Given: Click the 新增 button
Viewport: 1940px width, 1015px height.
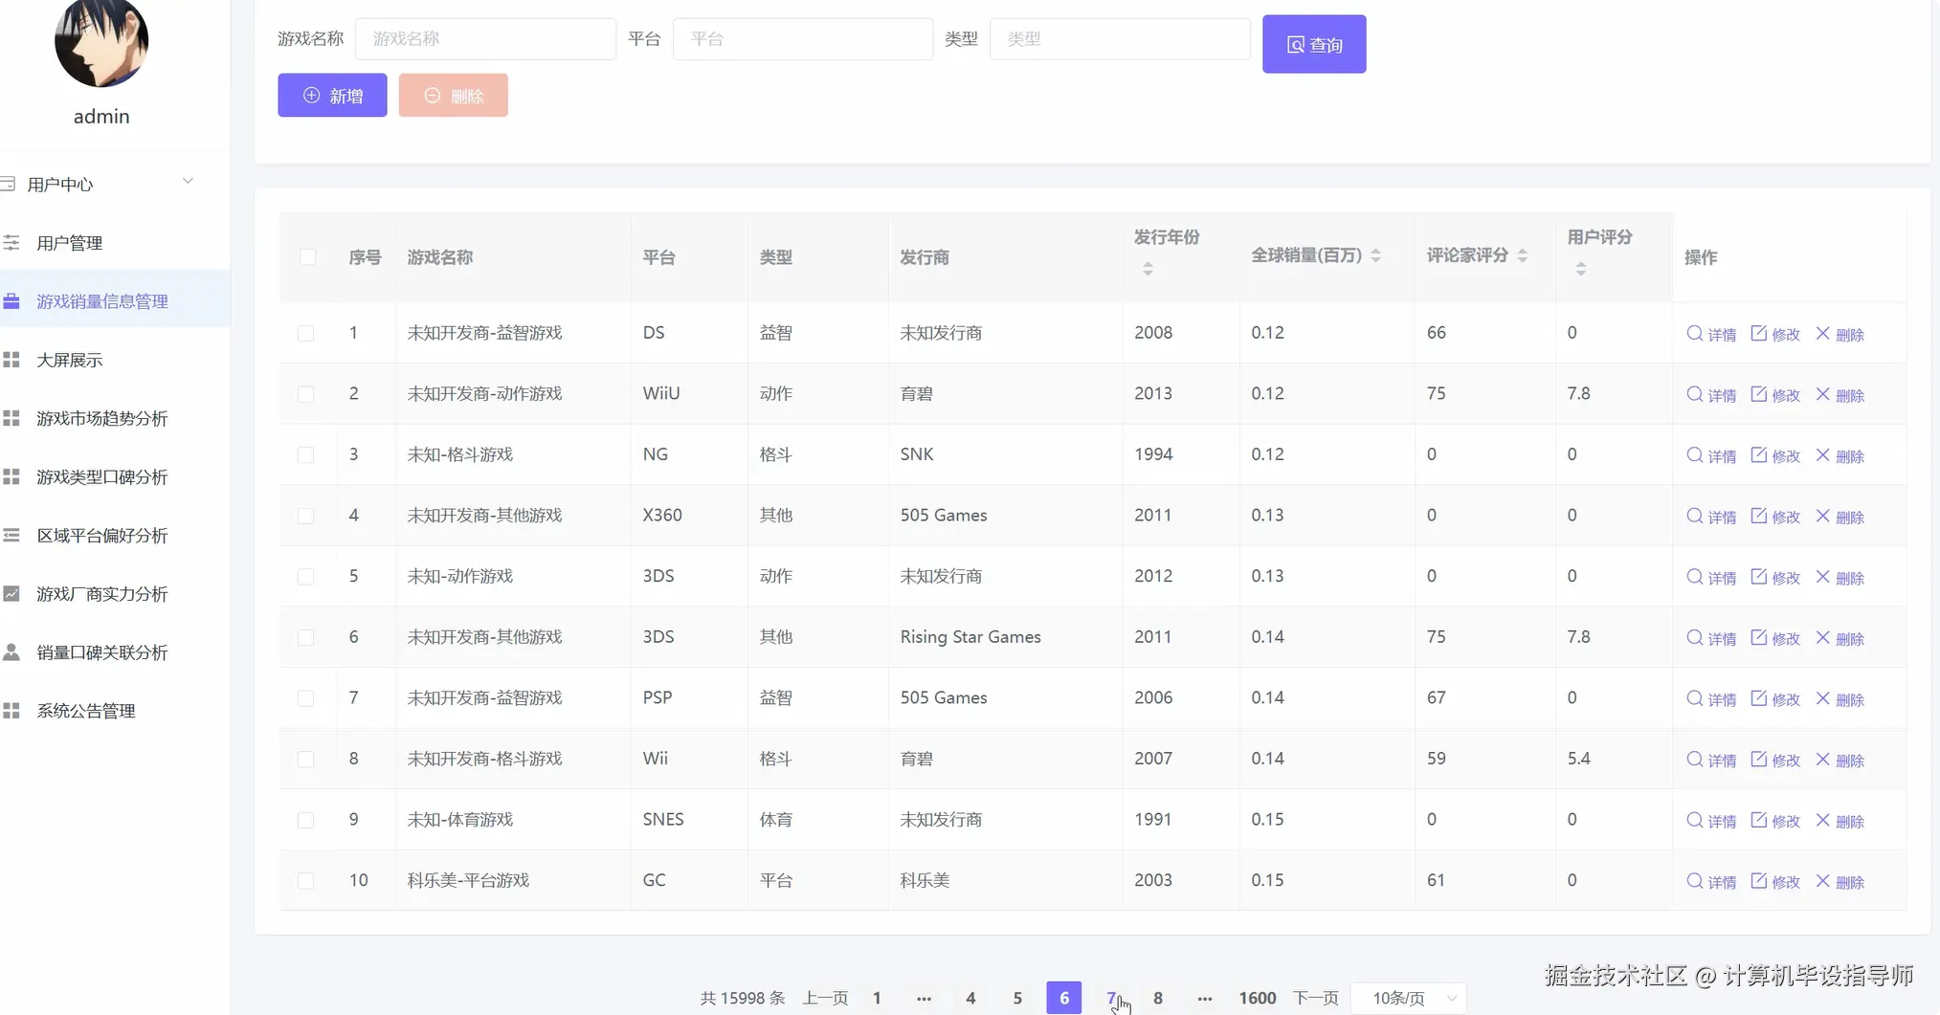Looking at the screenshot, I should (331, 95).
